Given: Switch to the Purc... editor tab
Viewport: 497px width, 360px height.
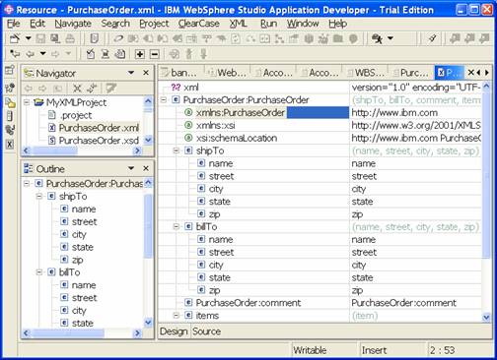Looking at the screenshot, I should tap(411, 73).
